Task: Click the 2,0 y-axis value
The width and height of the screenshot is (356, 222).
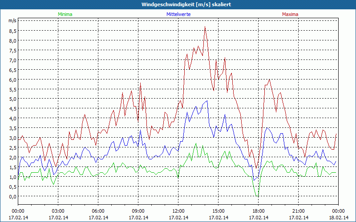Action: point(12,158)
